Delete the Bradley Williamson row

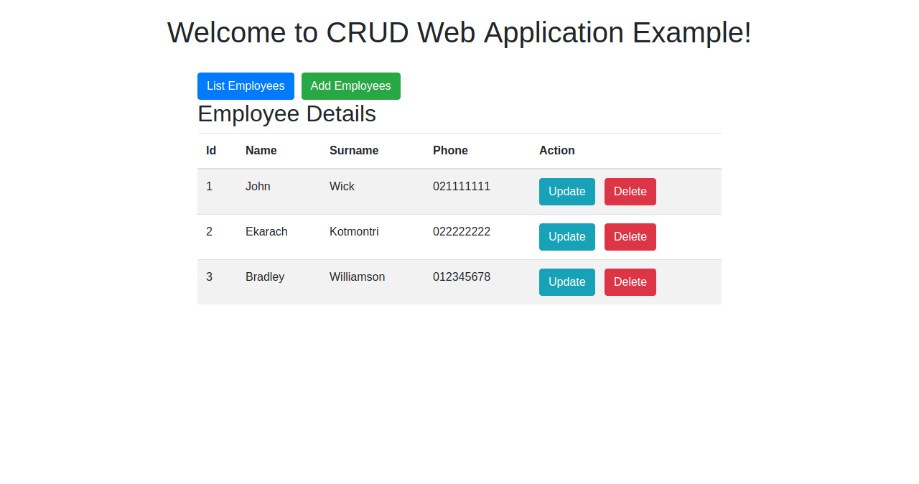630,281
